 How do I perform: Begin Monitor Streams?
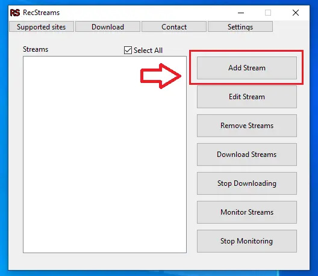(x=247, y=212)
